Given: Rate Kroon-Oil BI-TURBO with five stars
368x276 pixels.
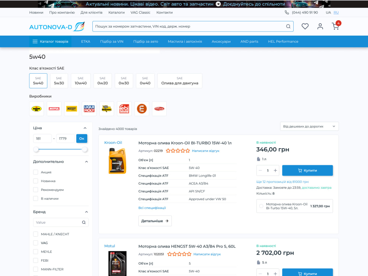Looking at the screenshot, I should [188, 151].
